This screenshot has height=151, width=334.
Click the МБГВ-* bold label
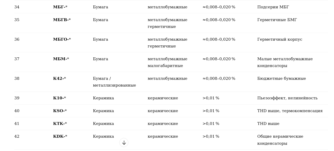(x=62, y=20)
